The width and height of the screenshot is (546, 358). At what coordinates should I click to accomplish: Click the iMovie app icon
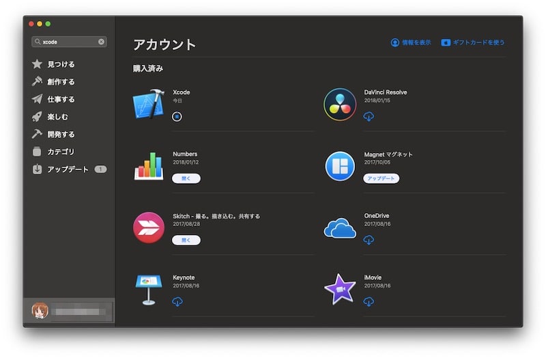(340, 289)
